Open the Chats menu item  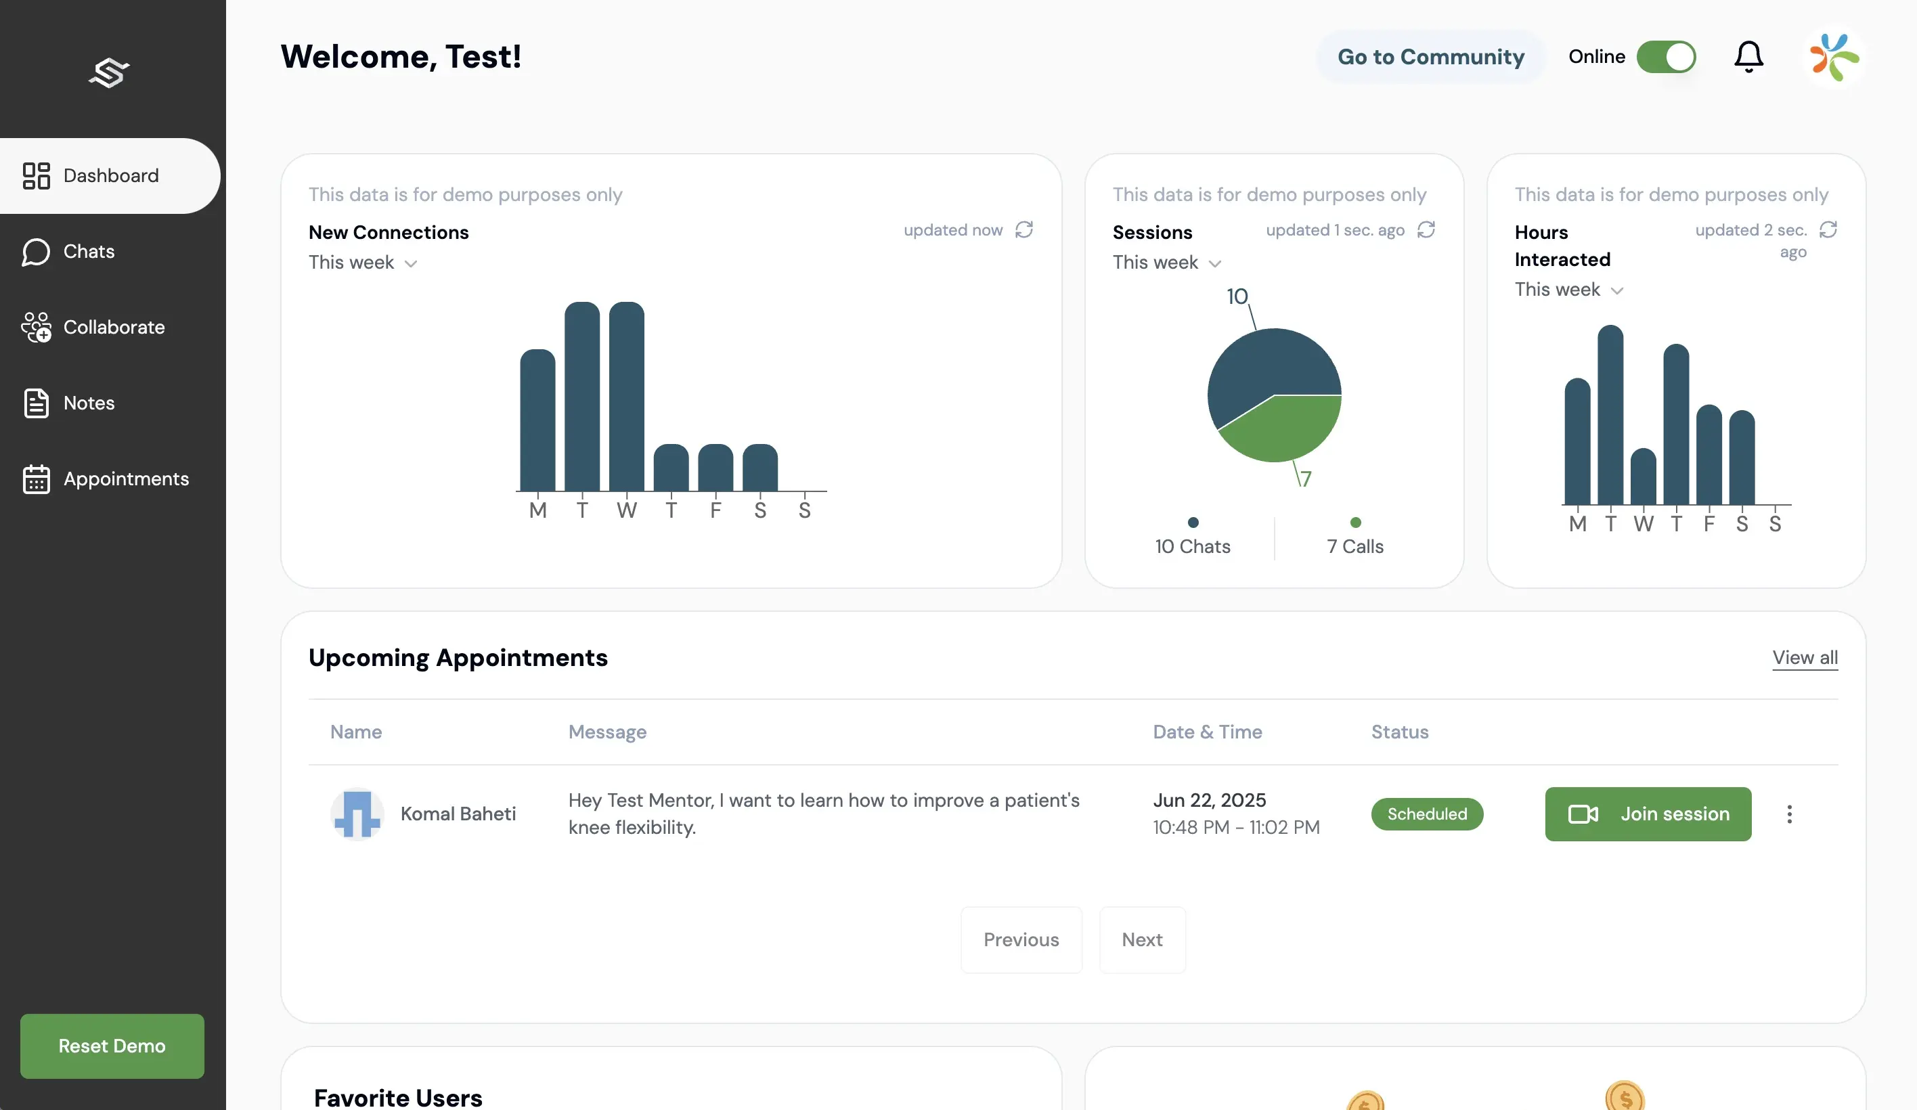tap(110, 252)
